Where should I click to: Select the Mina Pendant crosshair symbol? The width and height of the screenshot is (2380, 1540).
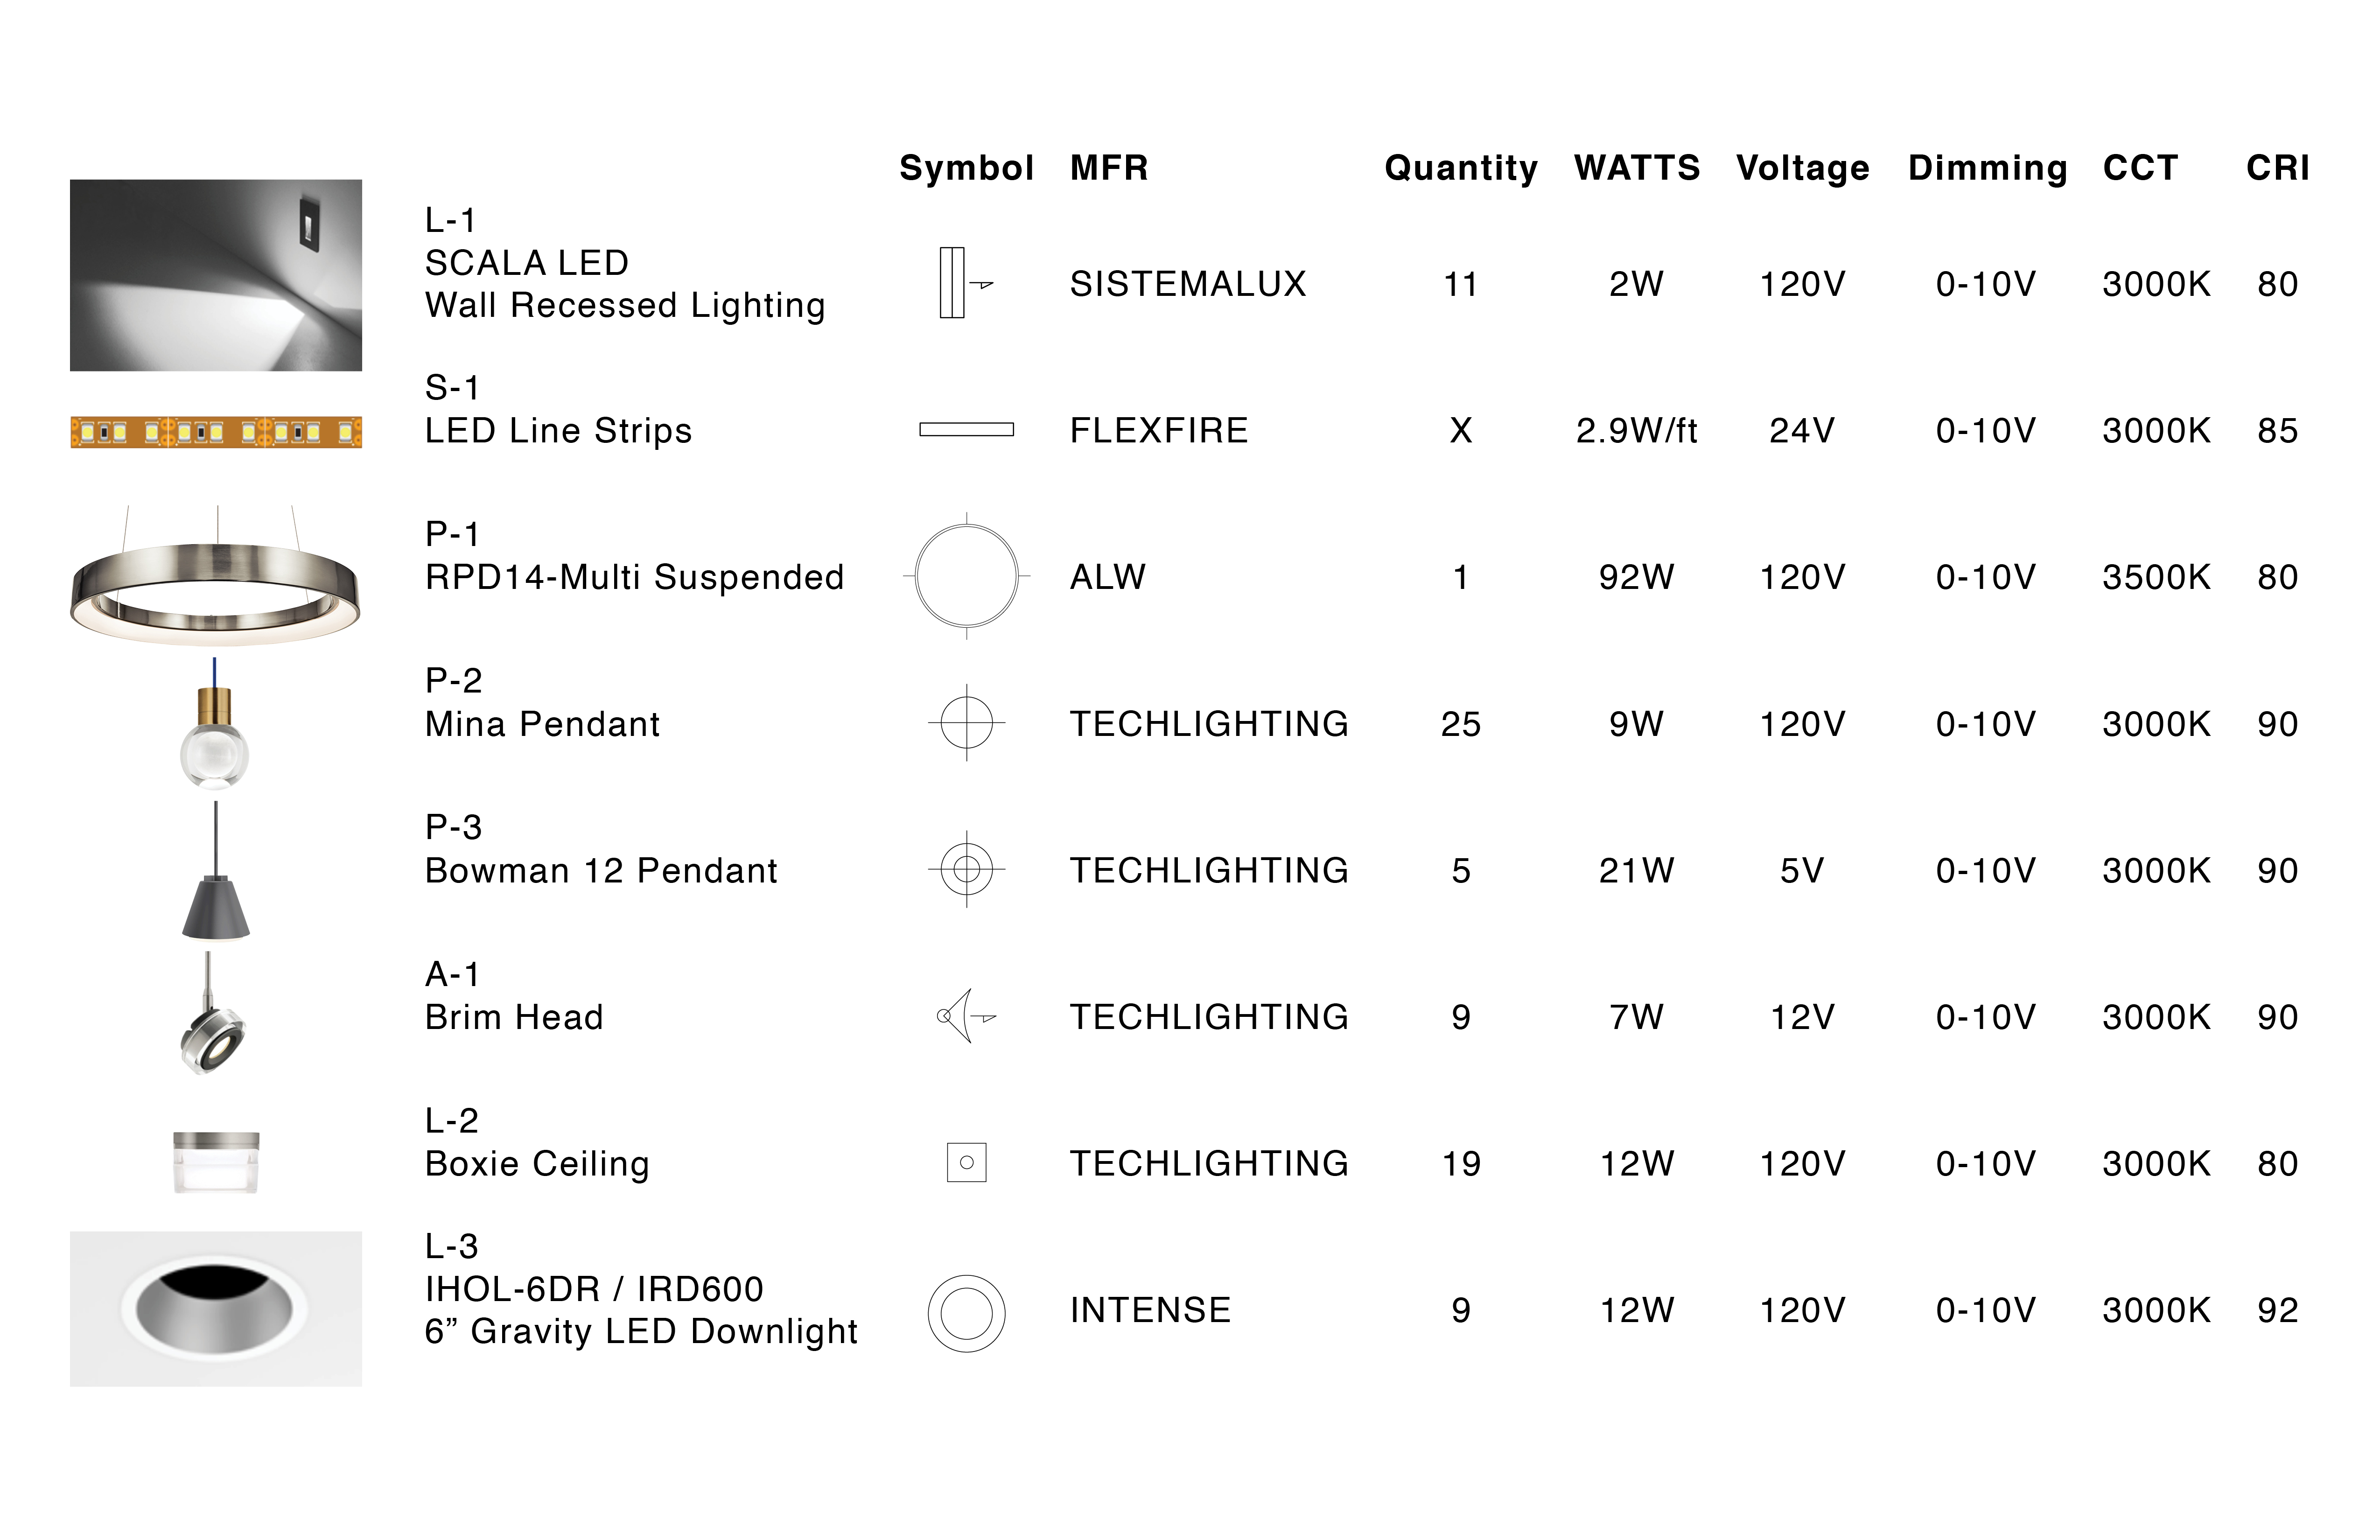966,722
